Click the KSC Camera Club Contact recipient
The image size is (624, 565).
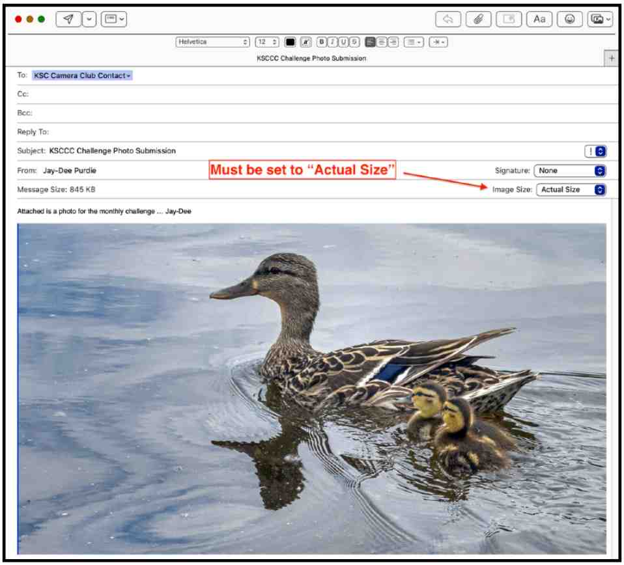[x=82, y=76]
